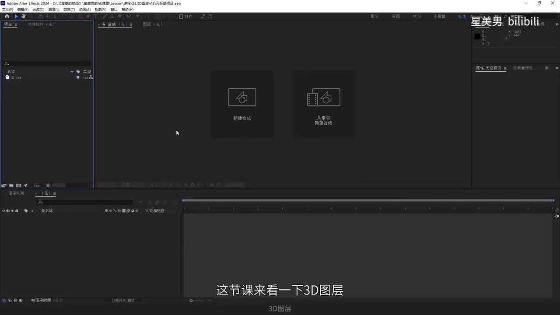Viewport: 560px width, 315px height.
Task: Click the trash delete icon in Project panel
Action: point(48,185)
